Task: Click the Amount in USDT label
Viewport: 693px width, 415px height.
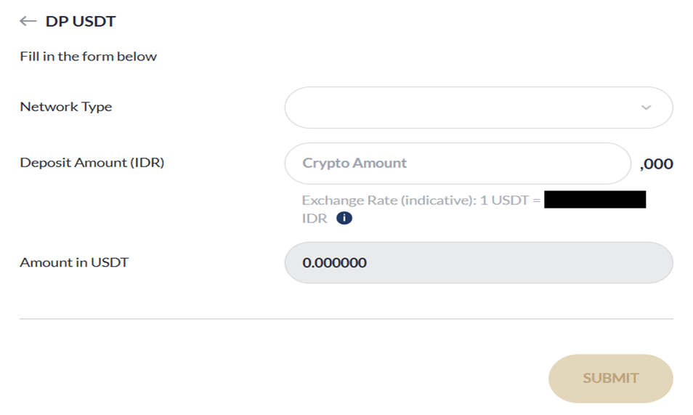Action: click(x=74, y=262)
